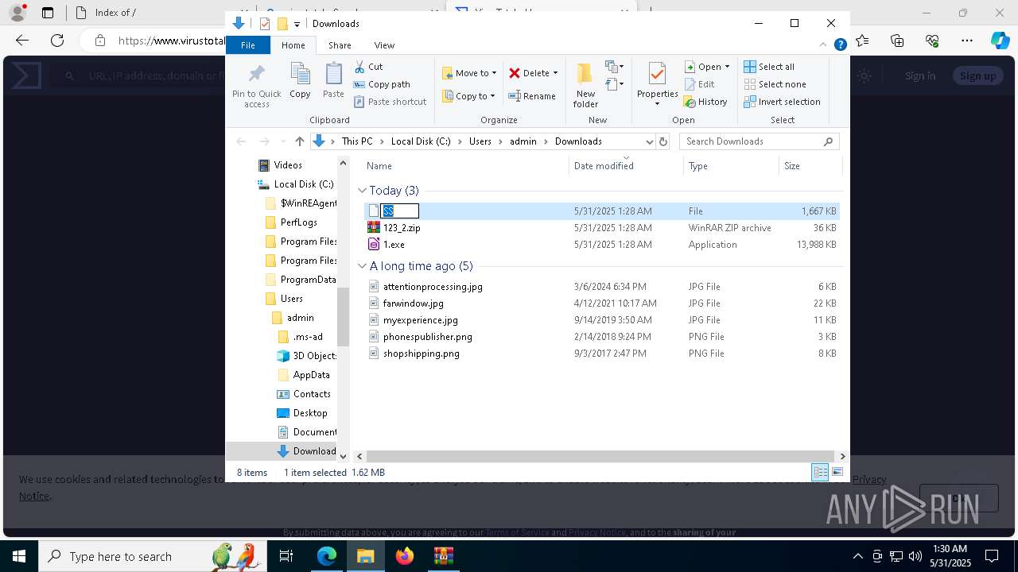Click Explorer Help question mark icon
This screenshot has height=572, width=1018.
point(840,45)
